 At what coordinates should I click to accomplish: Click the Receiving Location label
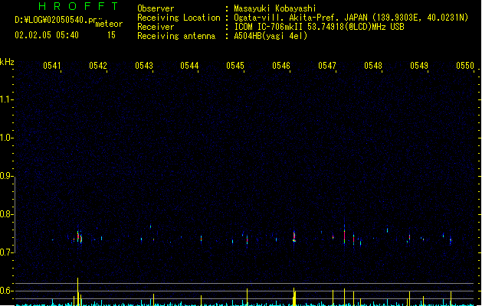click(179, 18)
